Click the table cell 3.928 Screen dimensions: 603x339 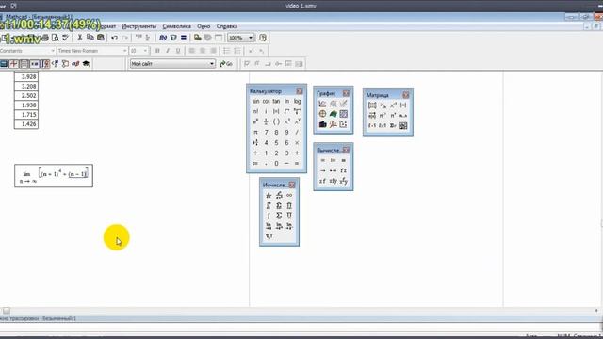(x=26, y=77)
